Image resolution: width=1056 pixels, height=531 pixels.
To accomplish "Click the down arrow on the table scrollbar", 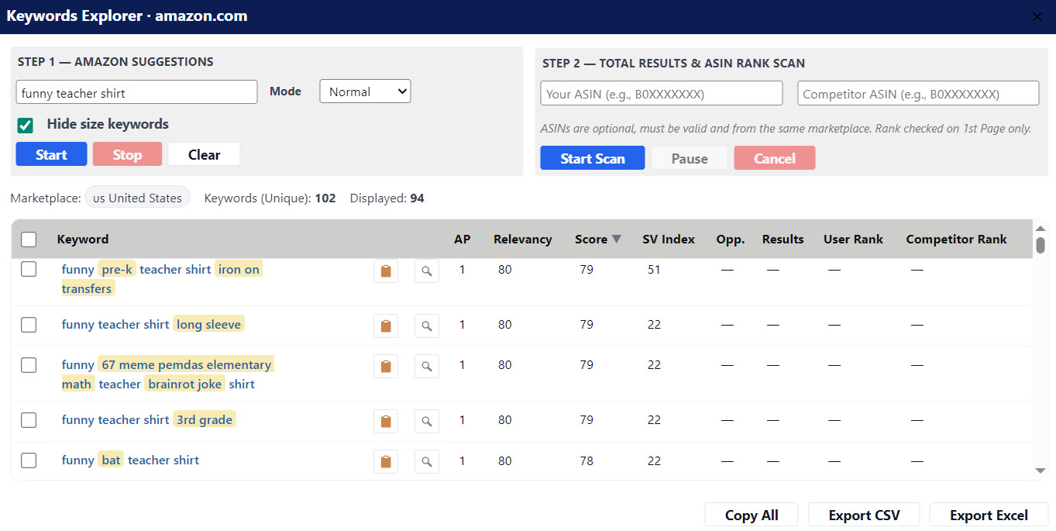I will 1041,471.
